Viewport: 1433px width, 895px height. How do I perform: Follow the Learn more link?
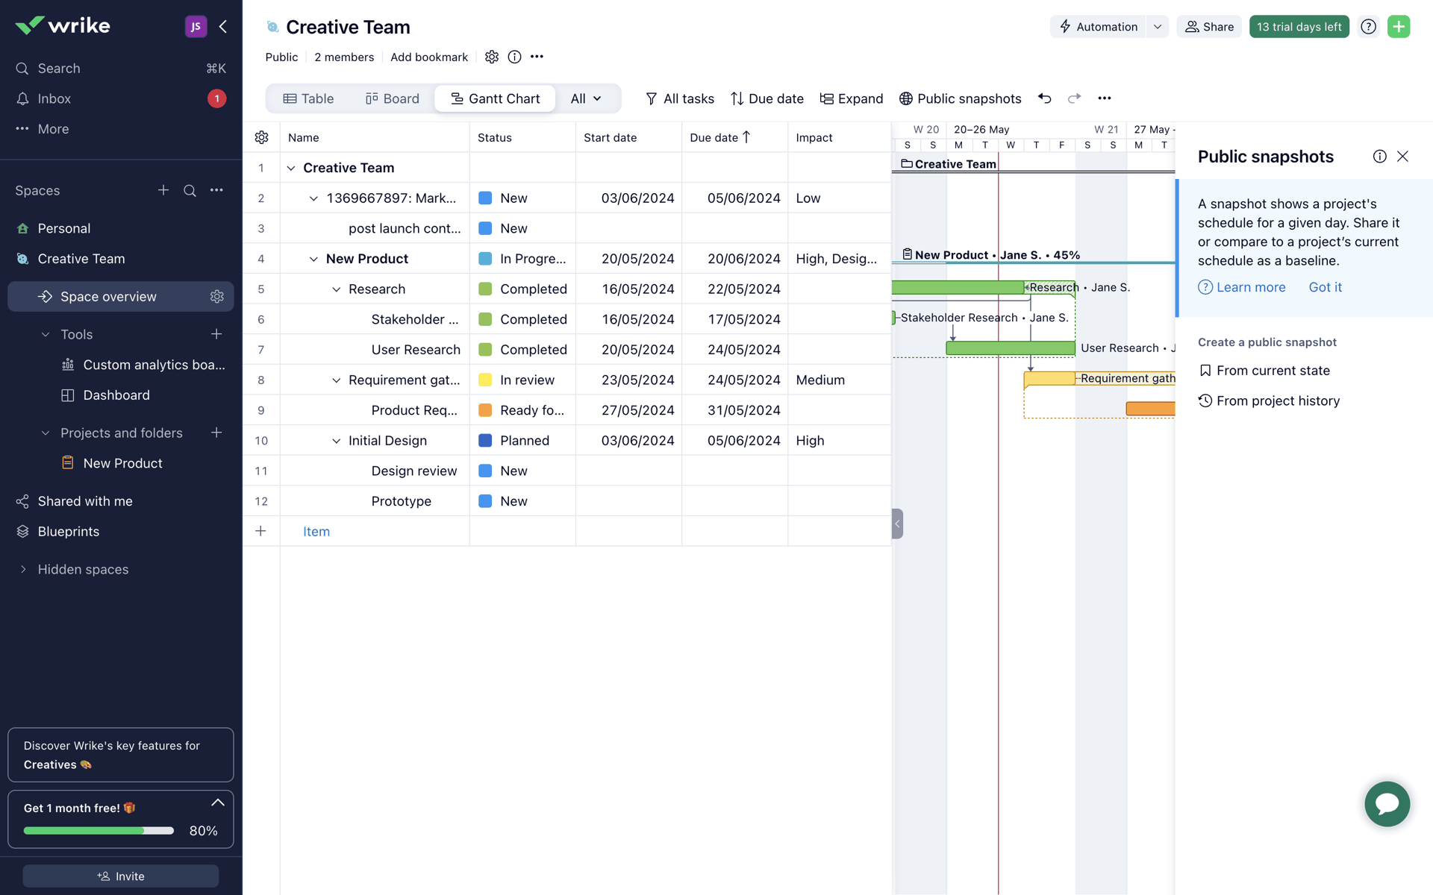[x=1242, y=287]
